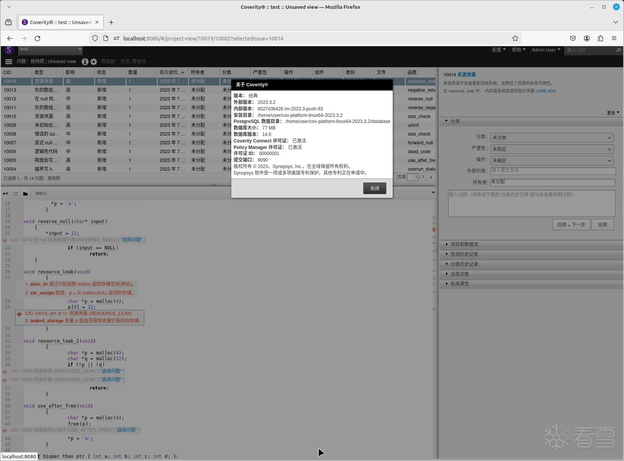
Task: Expand source pane to full screen
Action: tap(16, 194)
